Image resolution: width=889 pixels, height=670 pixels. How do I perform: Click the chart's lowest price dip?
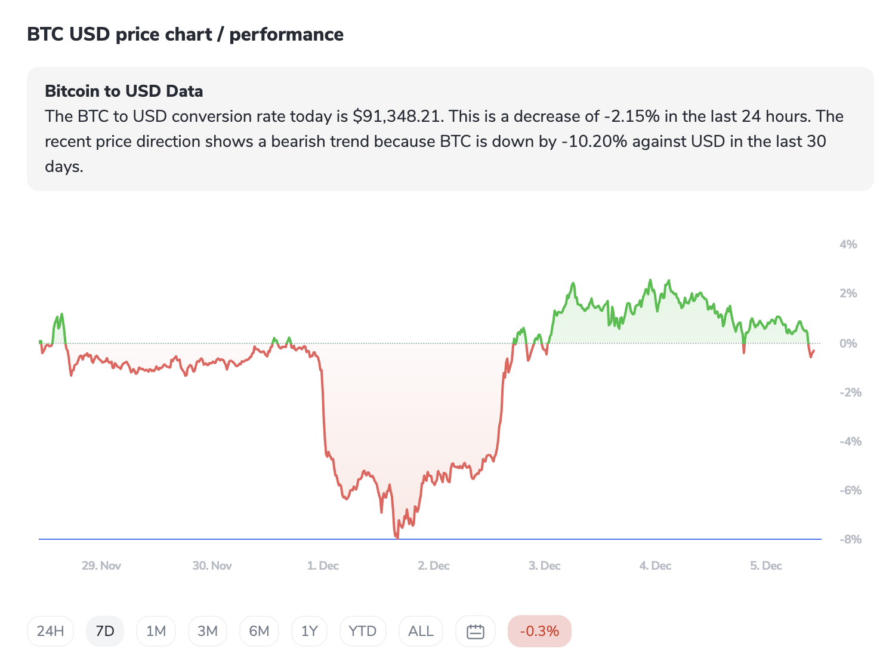[397, 536]
